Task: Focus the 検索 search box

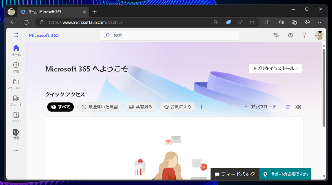Action: coord(169,35)
